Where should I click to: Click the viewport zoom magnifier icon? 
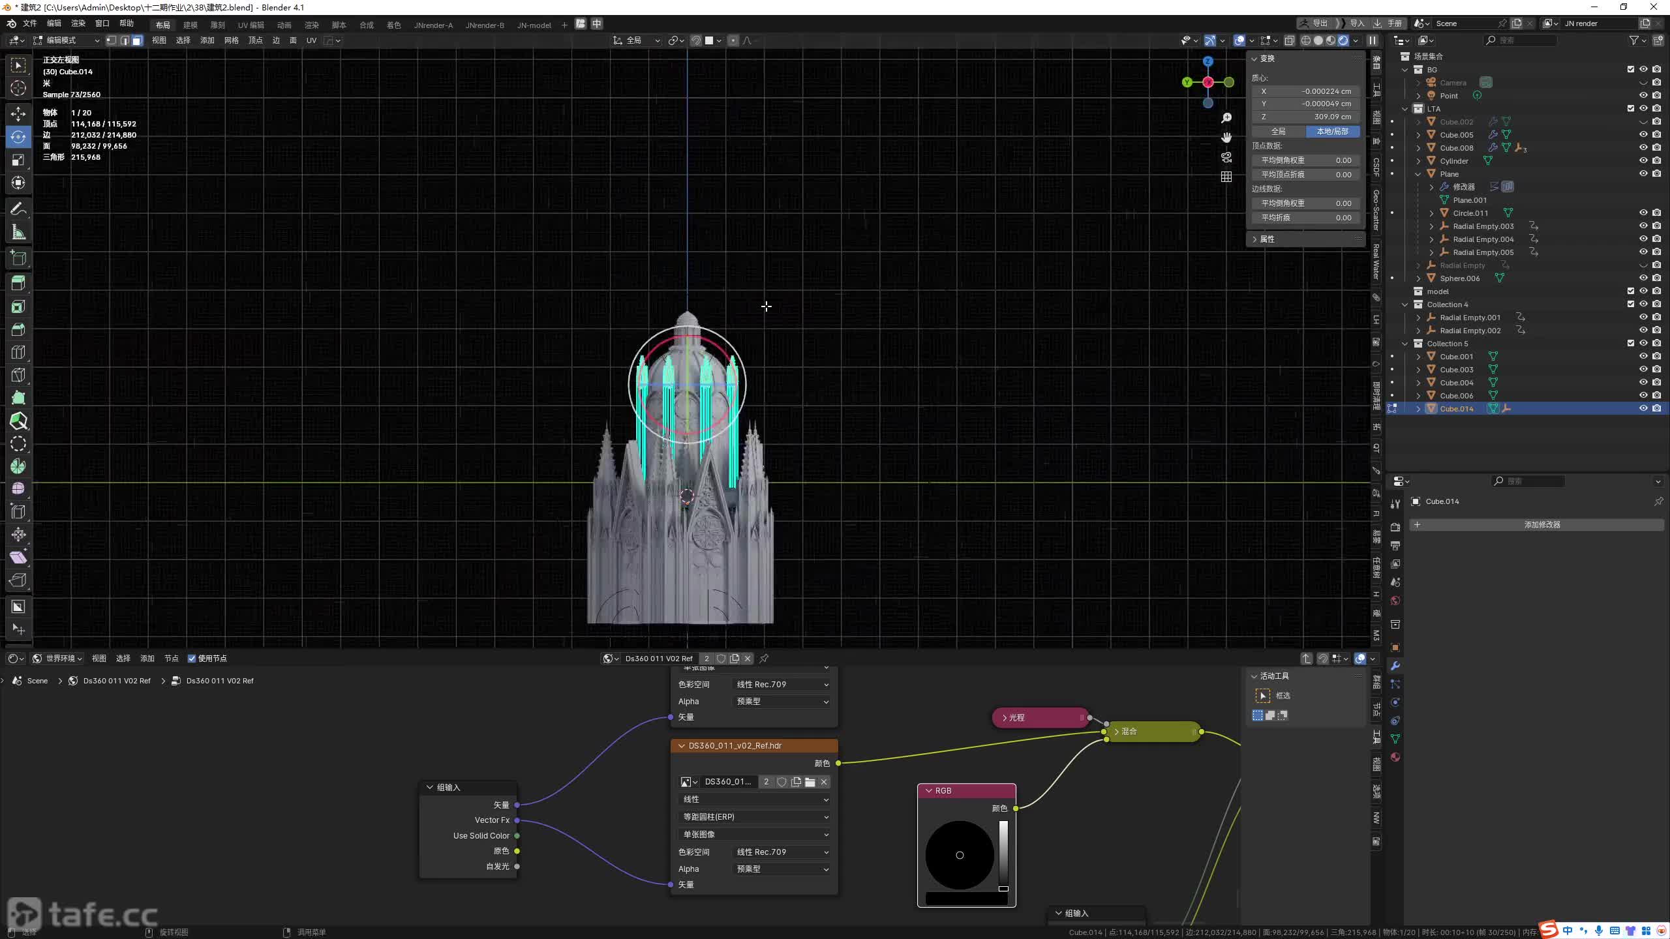[x=1226, y=118]
